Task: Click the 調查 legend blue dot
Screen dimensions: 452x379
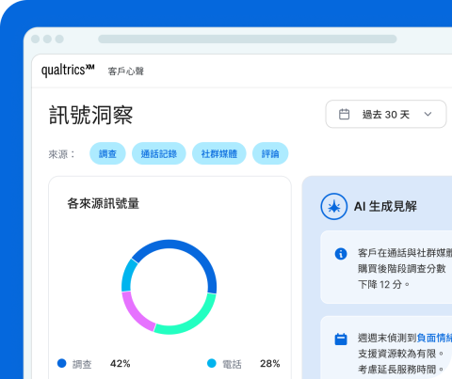Action: pos(62,363)
